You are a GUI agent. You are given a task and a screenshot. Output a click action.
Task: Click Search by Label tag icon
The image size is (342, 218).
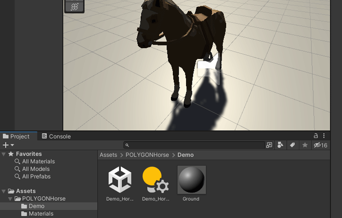point(292,145)
